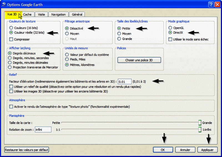The width and height of the screenshot is (222, 157).
Task: Enable the Compresser checkbox
Action: [11, 39]
